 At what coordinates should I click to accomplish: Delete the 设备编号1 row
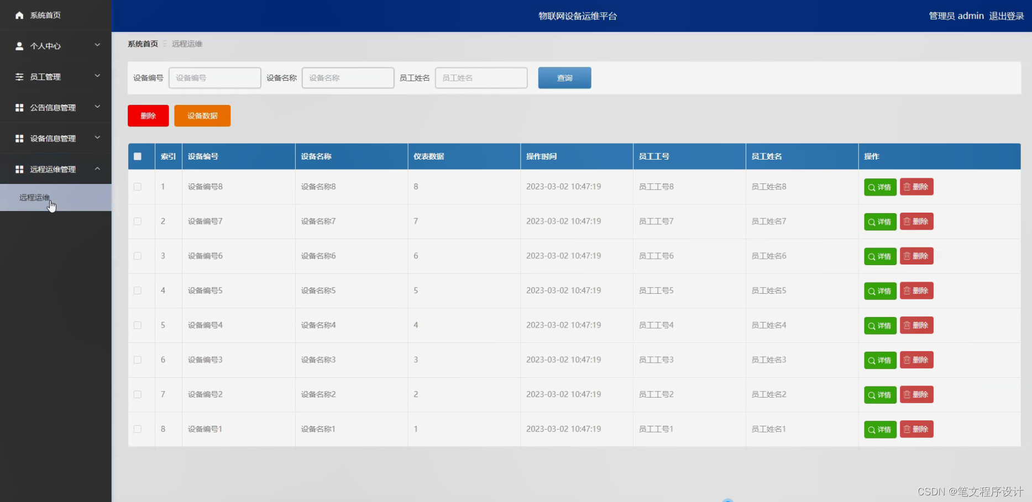point(916,429)
